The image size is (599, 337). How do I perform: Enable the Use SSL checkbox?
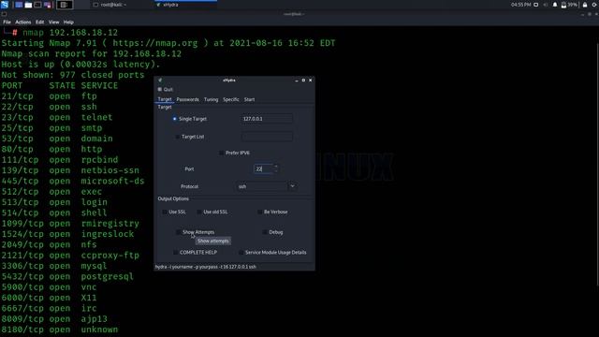tap(165, 212)
